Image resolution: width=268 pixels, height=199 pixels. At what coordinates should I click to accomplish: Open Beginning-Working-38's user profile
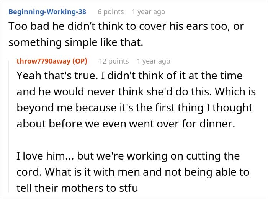pyautogui.click(x=47, y=12)
